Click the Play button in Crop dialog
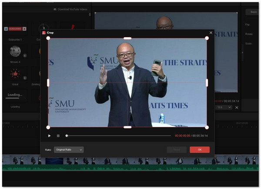 pos(49,136)
